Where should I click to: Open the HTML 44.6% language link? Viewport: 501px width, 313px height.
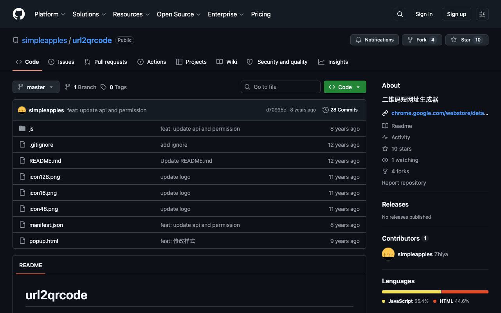coord(451,301)
